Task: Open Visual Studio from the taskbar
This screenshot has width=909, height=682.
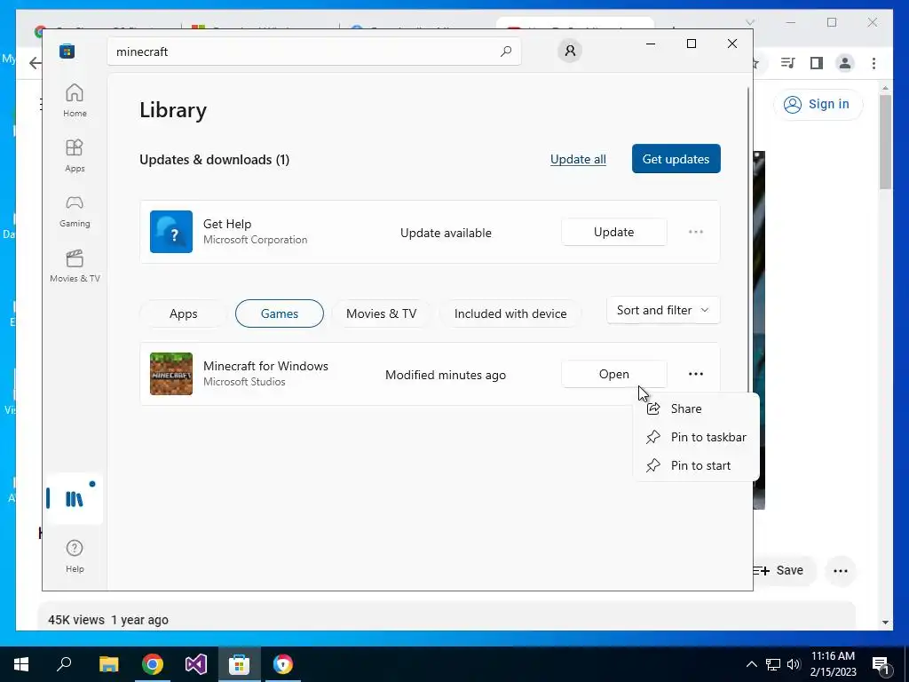Action: pyautogui.click(x=196, y=664)
